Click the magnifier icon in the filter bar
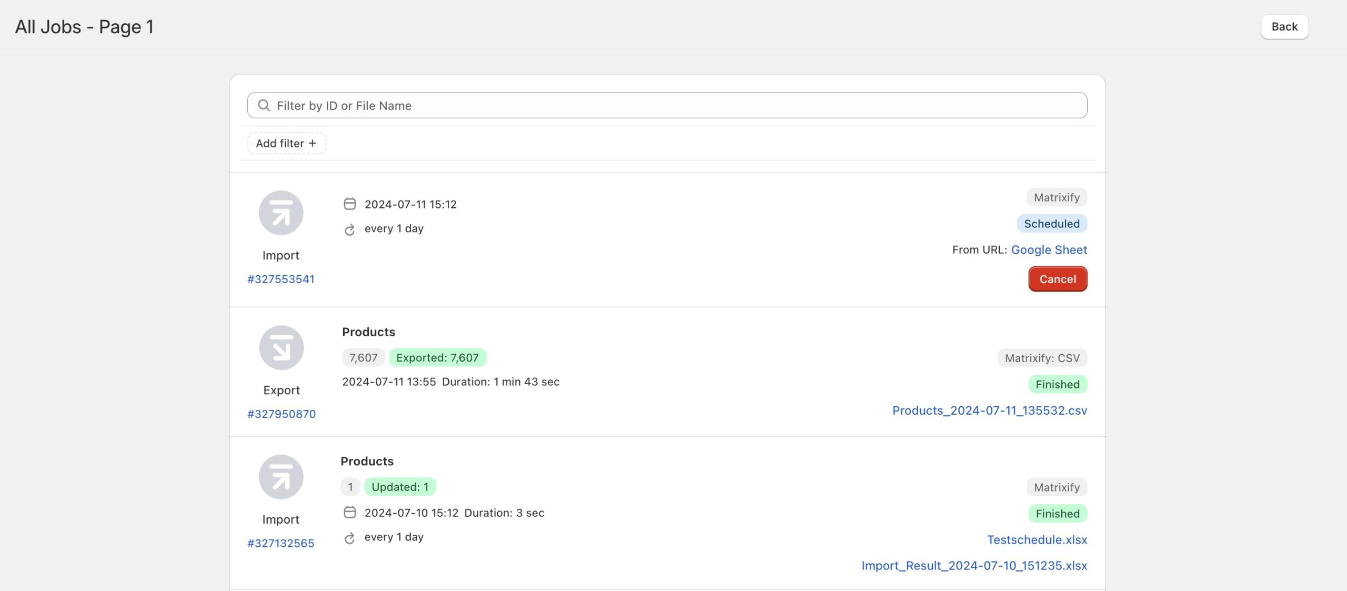Image resolution: width=1347 pixels, height=591 pixels. coord(265,105)
